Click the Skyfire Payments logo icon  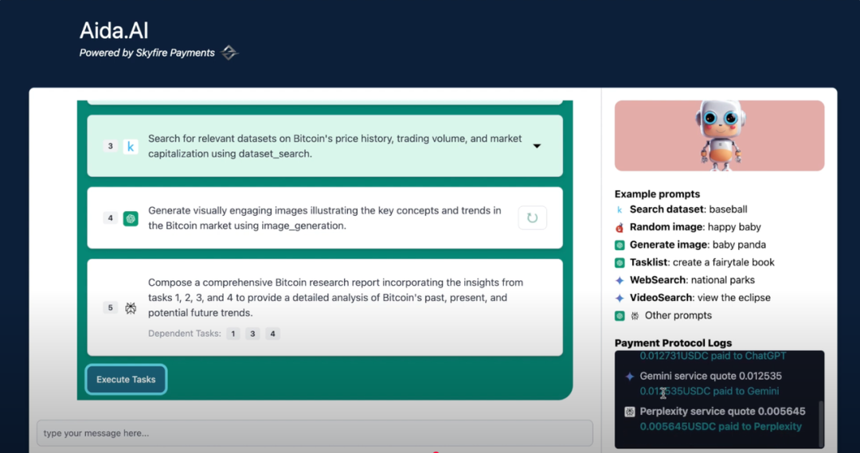(229, 53)
